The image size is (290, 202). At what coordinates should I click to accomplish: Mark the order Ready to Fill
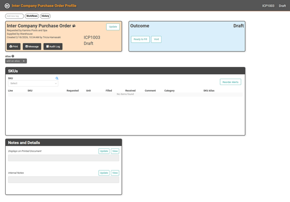coord(140,39)
